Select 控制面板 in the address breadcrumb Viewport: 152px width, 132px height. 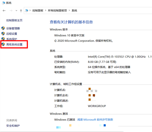[38, 11]
